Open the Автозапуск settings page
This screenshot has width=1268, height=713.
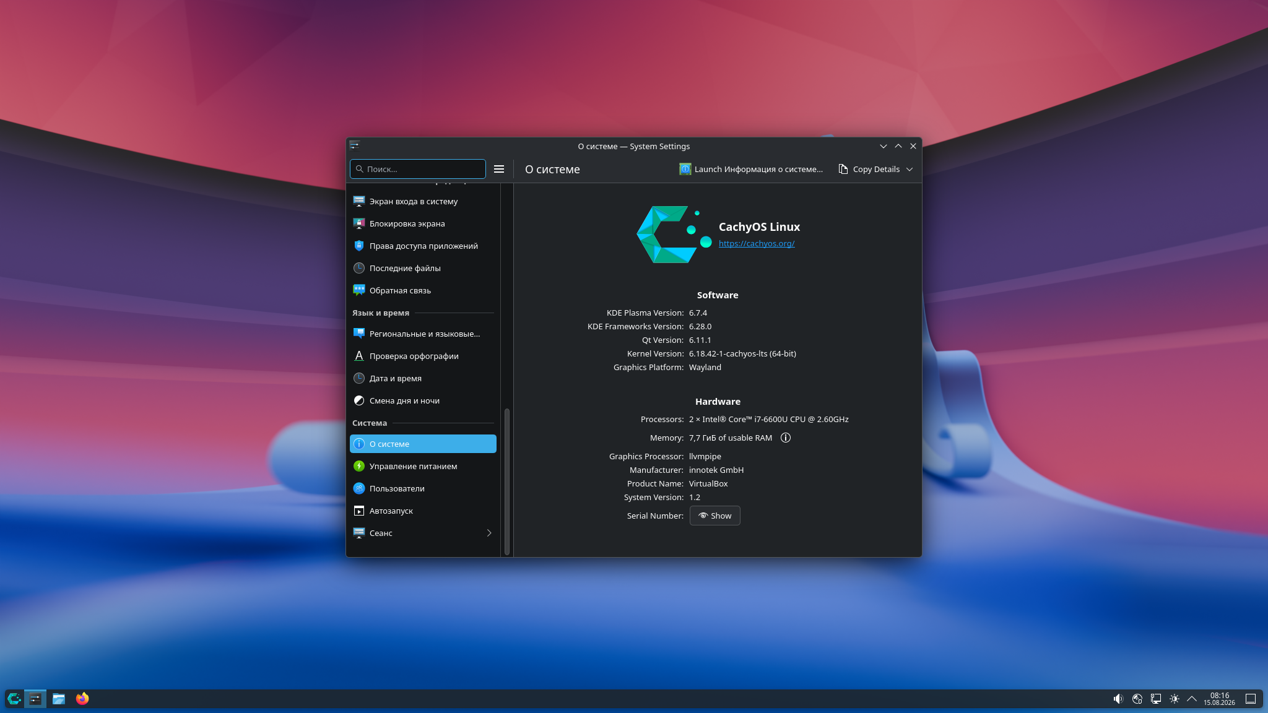423,511
